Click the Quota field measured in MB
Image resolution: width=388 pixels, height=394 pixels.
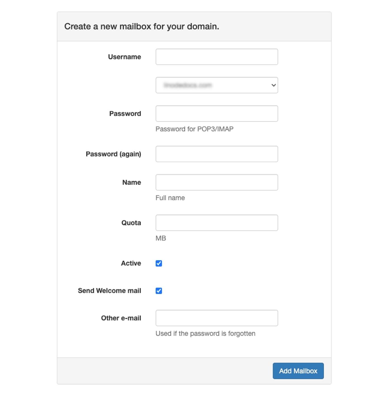[216, 223]
